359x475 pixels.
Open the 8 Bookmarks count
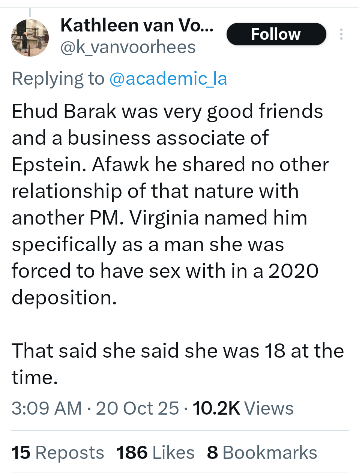(x=262, y=453)
